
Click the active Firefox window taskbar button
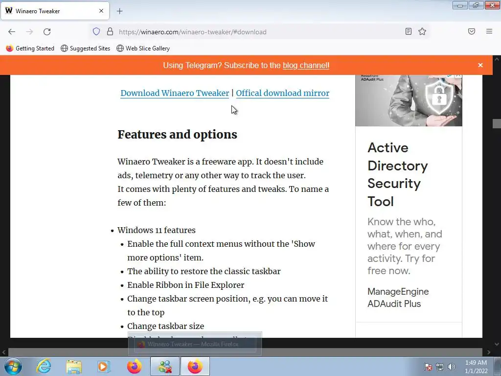pos(195,366)
